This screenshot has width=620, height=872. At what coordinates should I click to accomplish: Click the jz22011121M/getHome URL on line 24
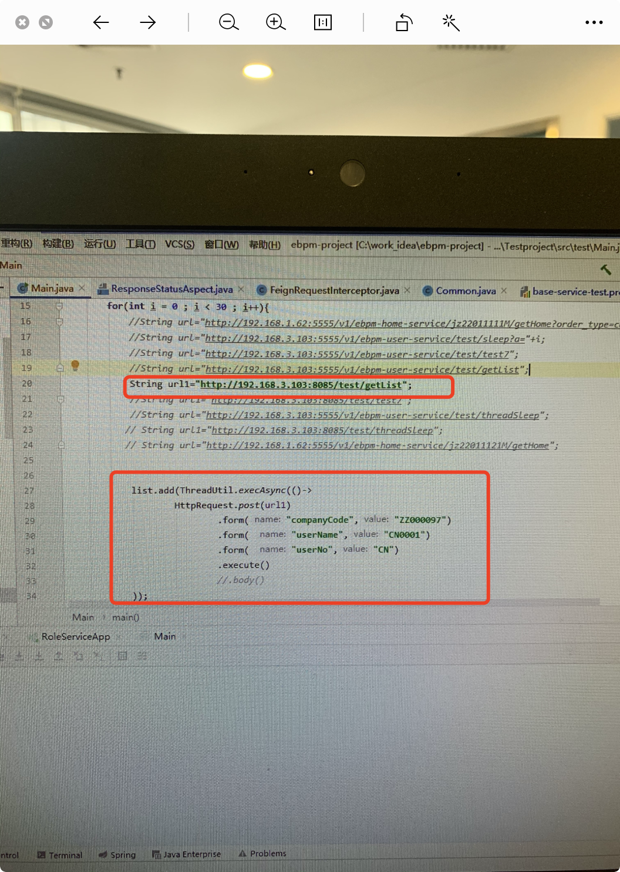point(378,445)
